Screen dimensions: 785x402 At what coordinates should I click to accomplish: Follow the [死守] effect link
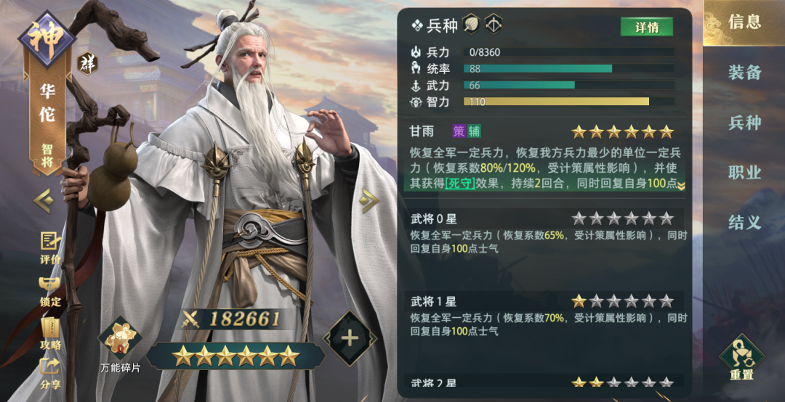[x=460, y=184]
